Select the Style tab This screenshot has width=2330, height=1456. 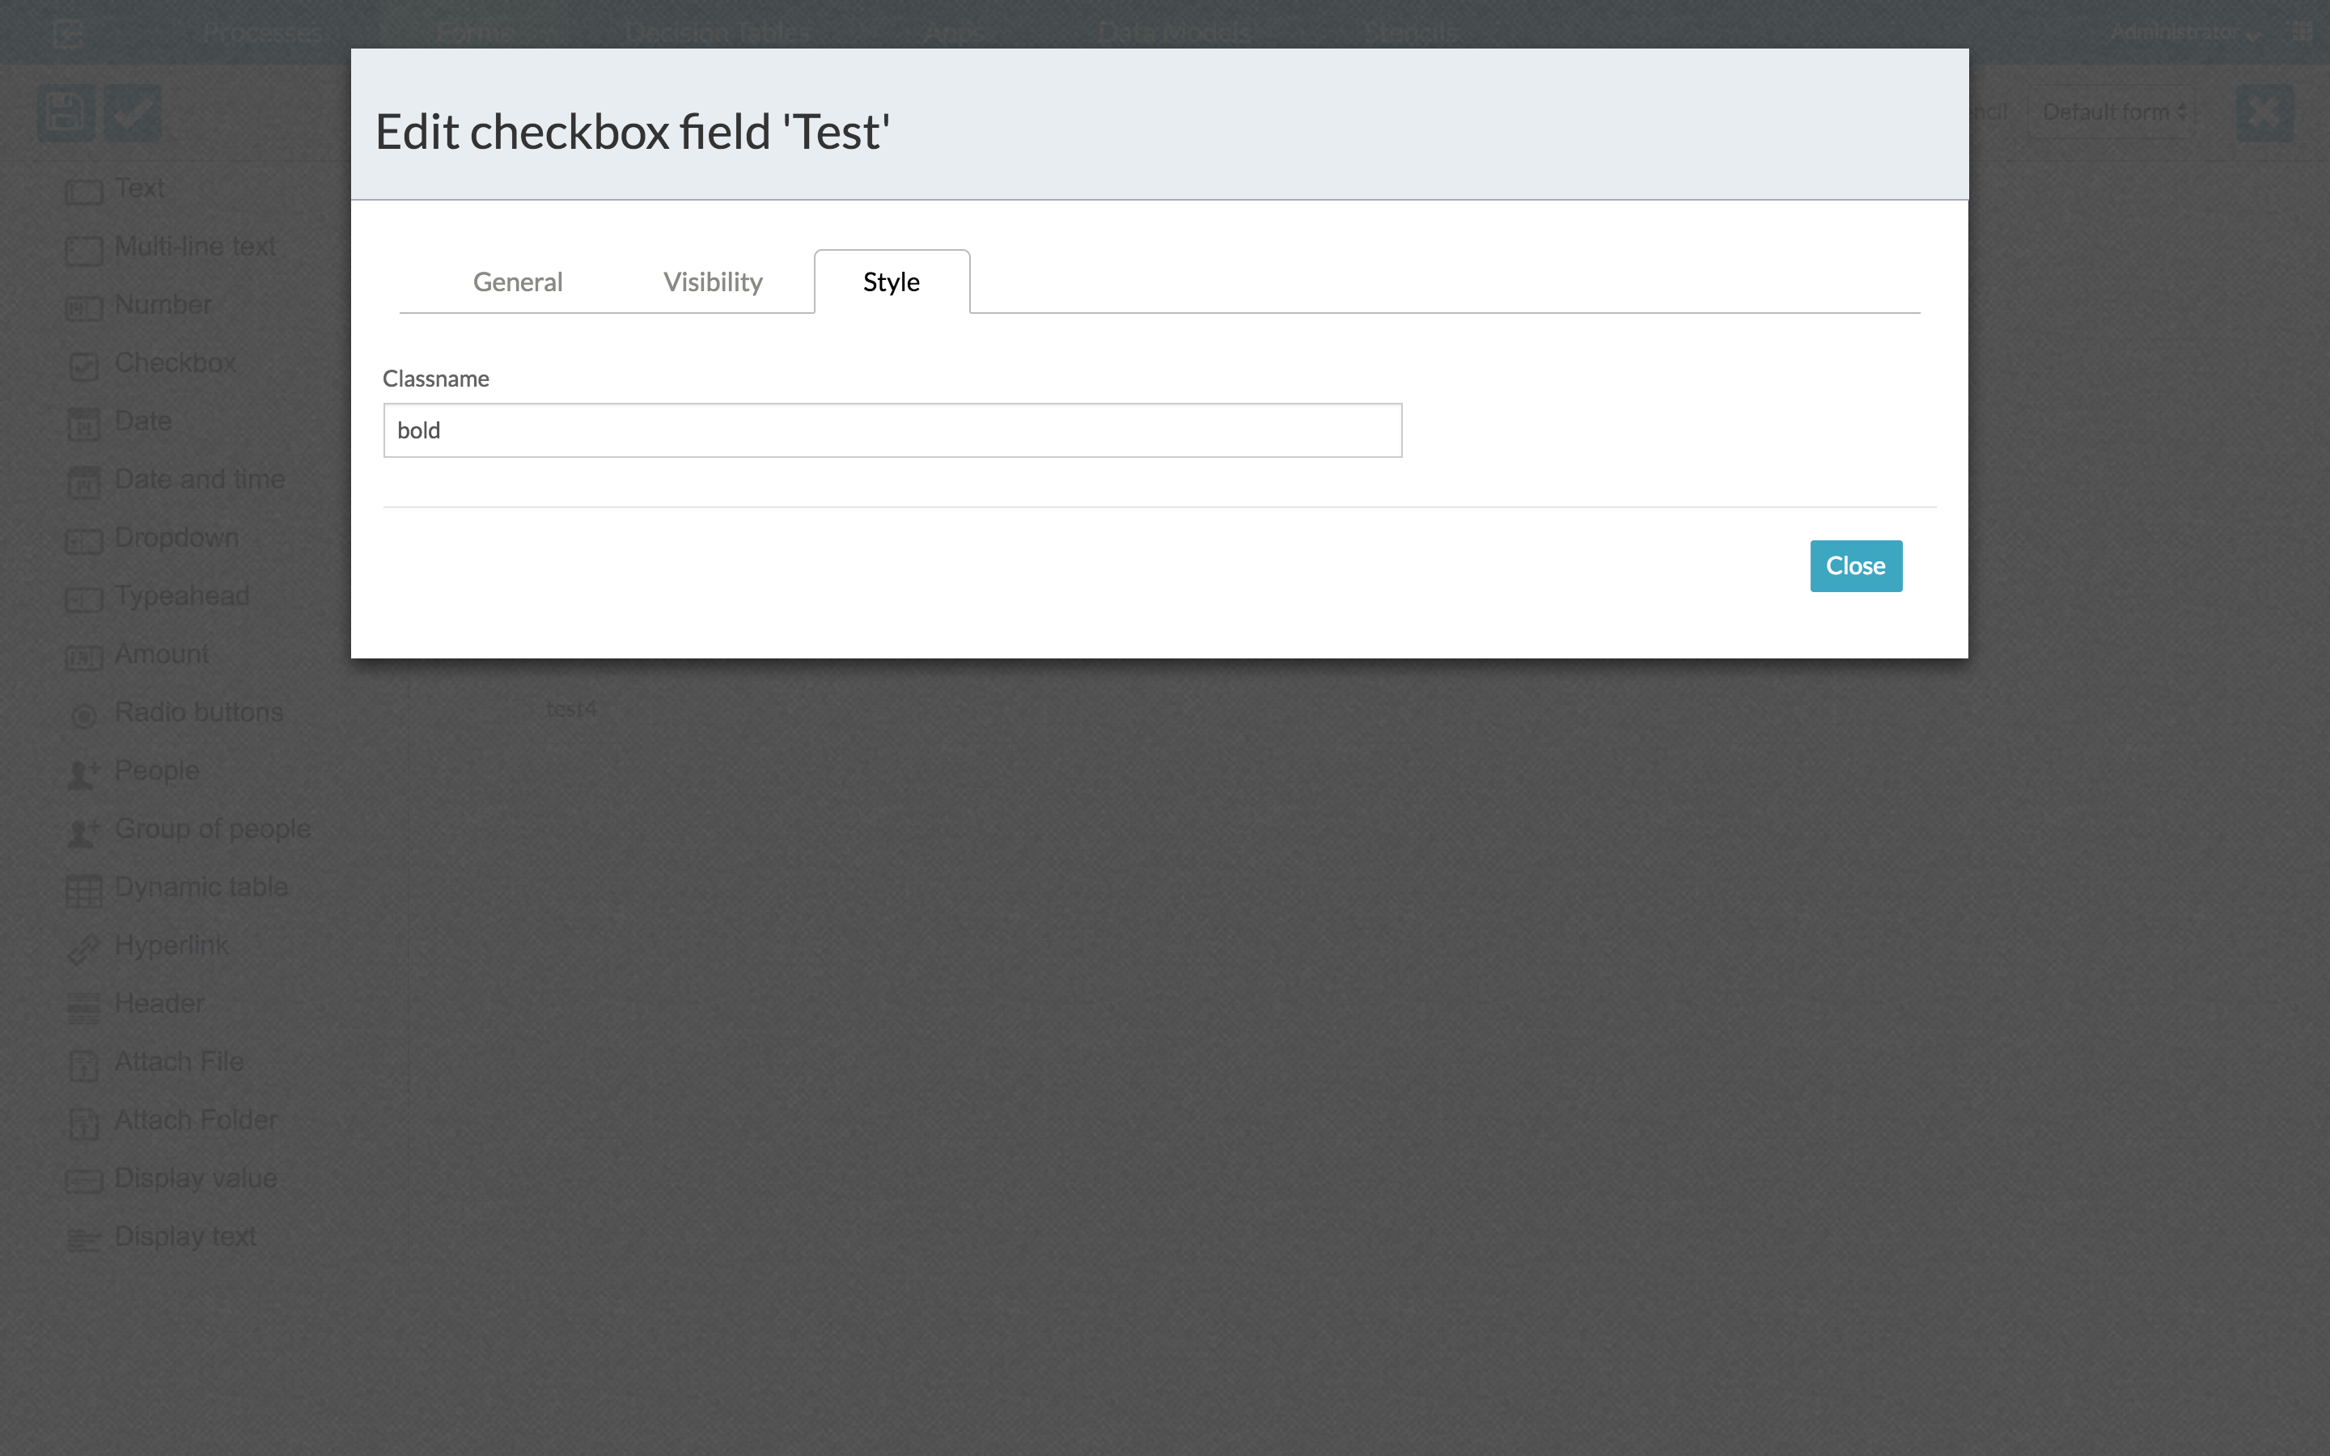tap(892, 282)
